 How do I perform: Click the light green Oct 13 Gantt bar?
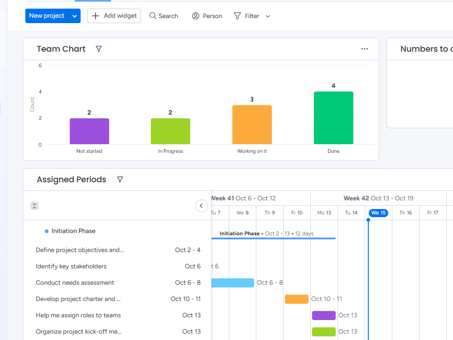tap(324, 332)
